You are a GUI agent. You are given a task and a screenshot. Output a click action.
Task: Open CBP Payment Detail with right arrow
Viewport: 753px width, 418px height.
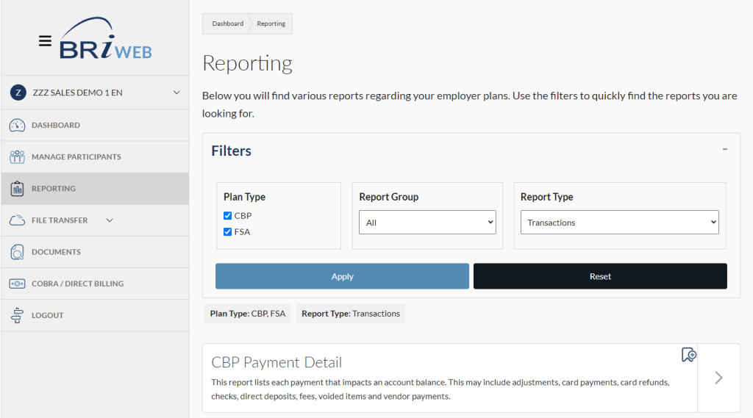coord(718,378)
